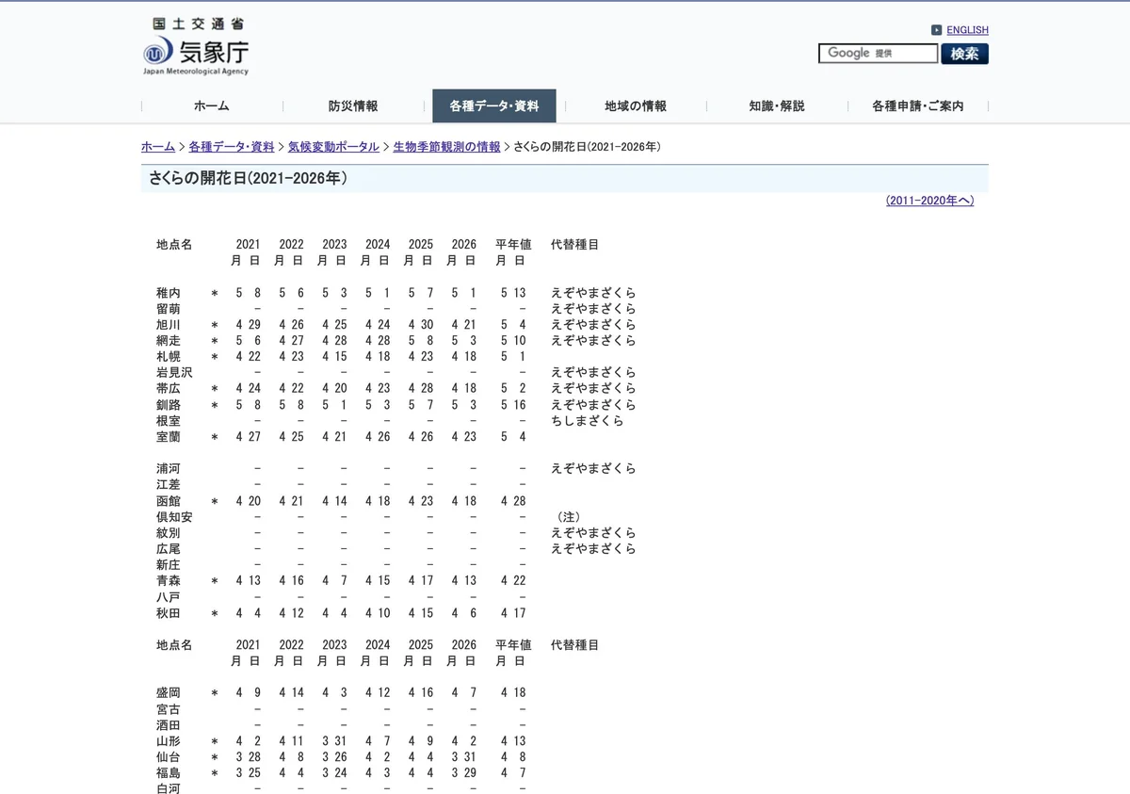The width and height of the screenshot is (1130, 794).
Task: Click 福島's 2026 date 3 29
Action: pos(464,773)
